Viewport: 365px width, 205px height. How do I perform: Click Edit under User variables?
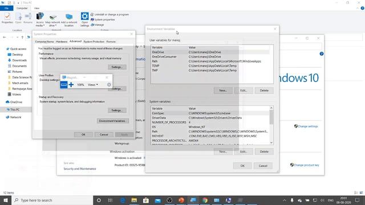point(244,91)
